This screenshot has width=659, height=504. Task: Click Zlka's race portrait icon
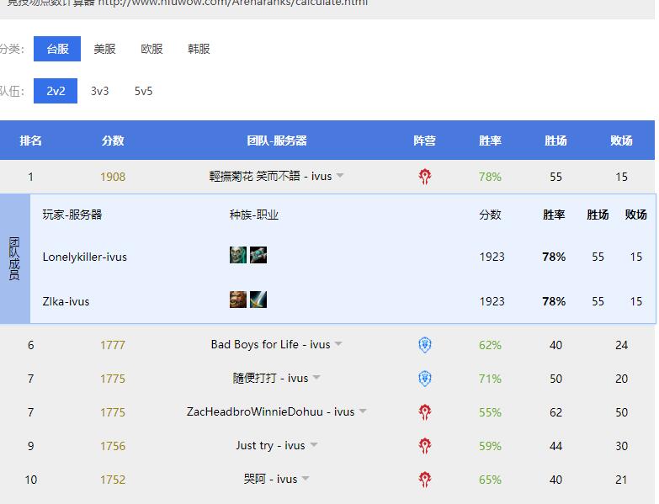238,300
